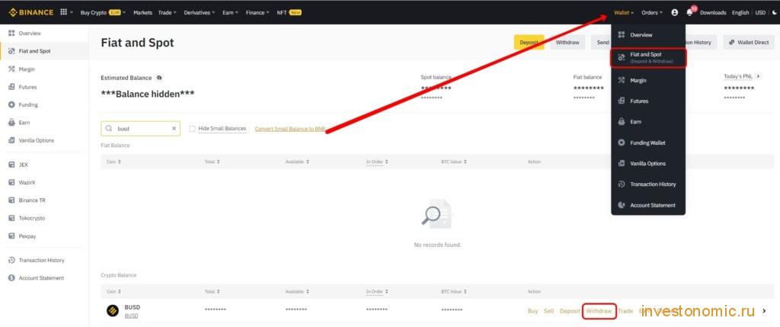
Task: Click Overview icon in Wallet dropdown
Action: coord(621,35)
